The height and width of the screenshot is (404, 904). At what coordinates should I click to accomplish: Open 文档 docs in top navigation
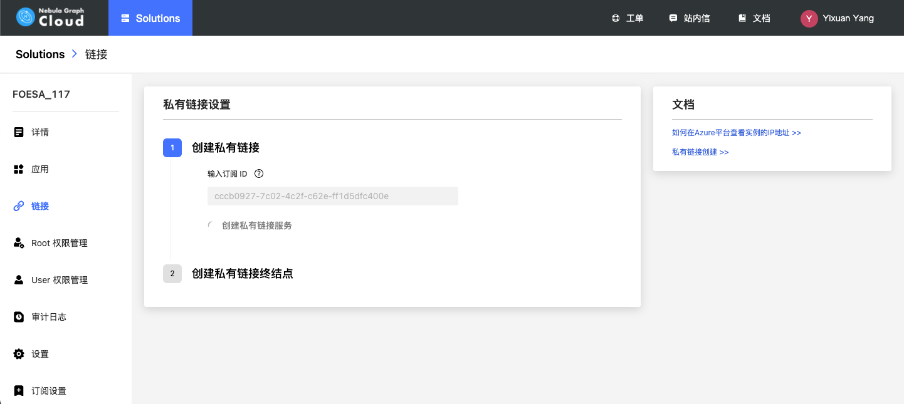click(x=754, y=18)
